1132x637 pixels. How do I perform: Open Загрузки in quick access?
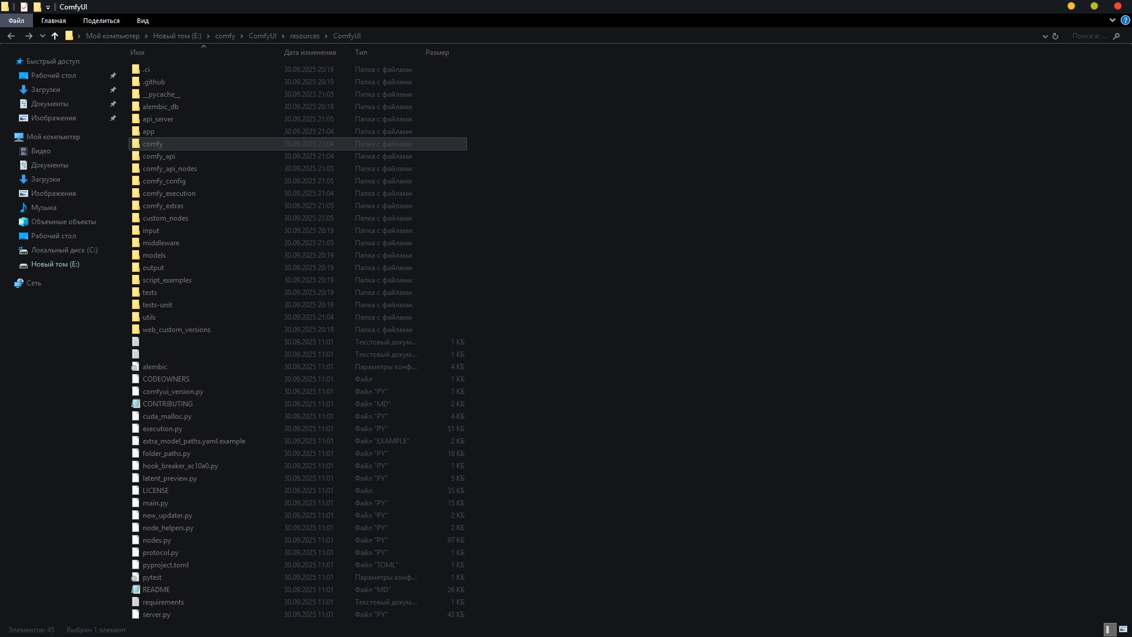click(45, 90)
